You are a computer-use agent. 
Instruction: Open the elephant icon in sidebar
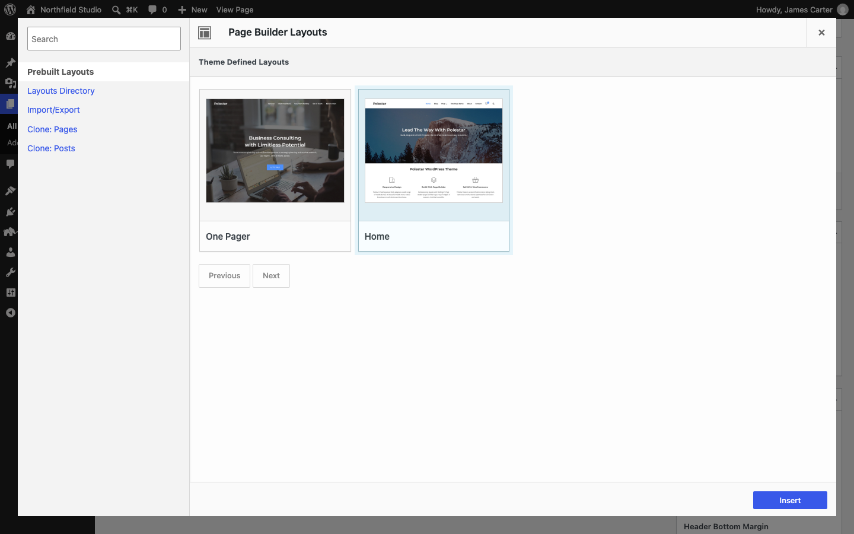10,231
